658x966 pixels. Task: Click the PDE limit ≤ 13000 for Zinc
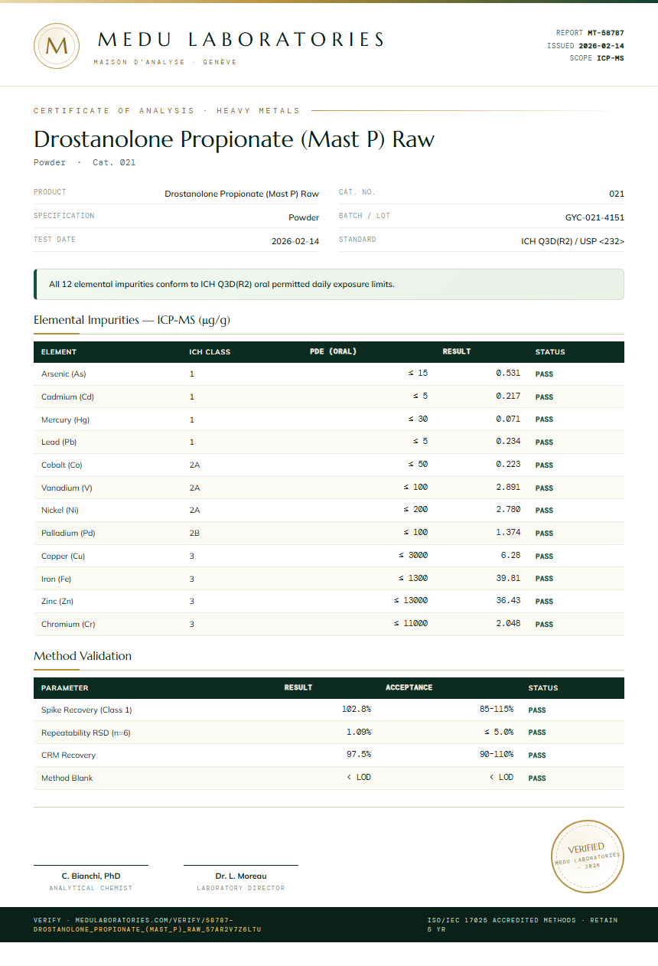pyautogui.click(x=411, y=601)
